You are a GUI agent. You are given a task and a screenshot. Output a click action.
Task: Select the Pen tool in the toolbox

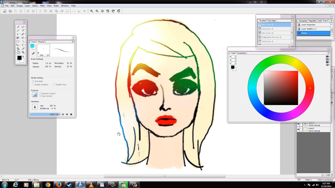[x=18, y=27]
